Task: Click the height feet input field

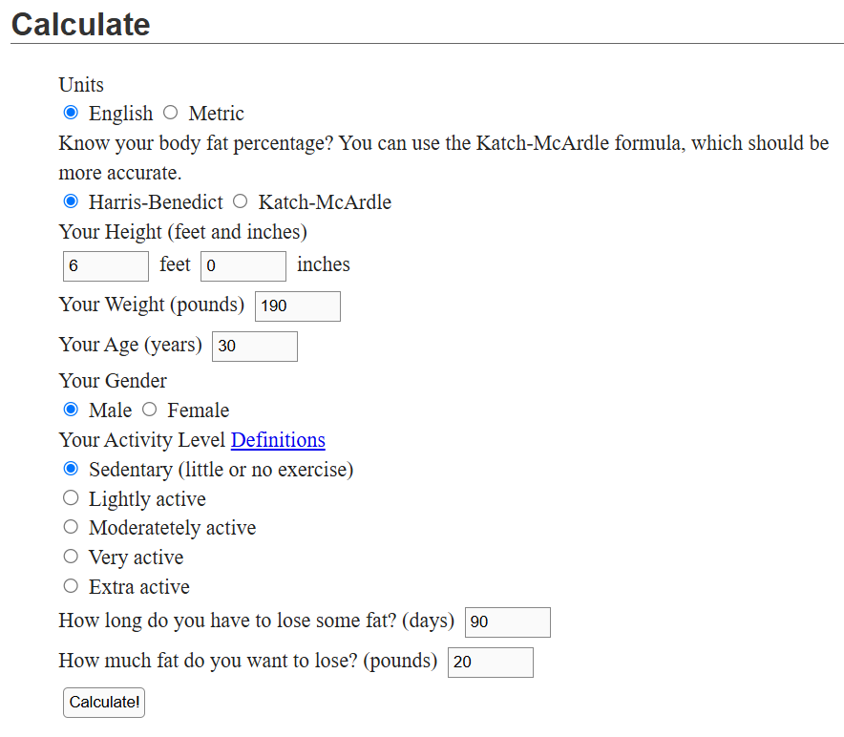Action: pos(106,266)
